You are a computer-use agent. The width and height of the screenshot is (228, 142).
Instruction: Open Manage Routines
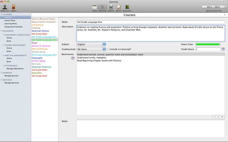point(12,83)
